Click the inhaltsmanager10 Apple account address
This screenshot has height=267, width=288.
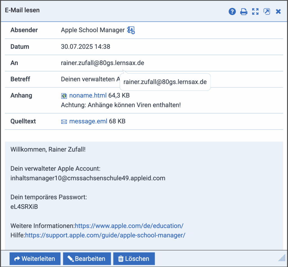coord(88,178)
